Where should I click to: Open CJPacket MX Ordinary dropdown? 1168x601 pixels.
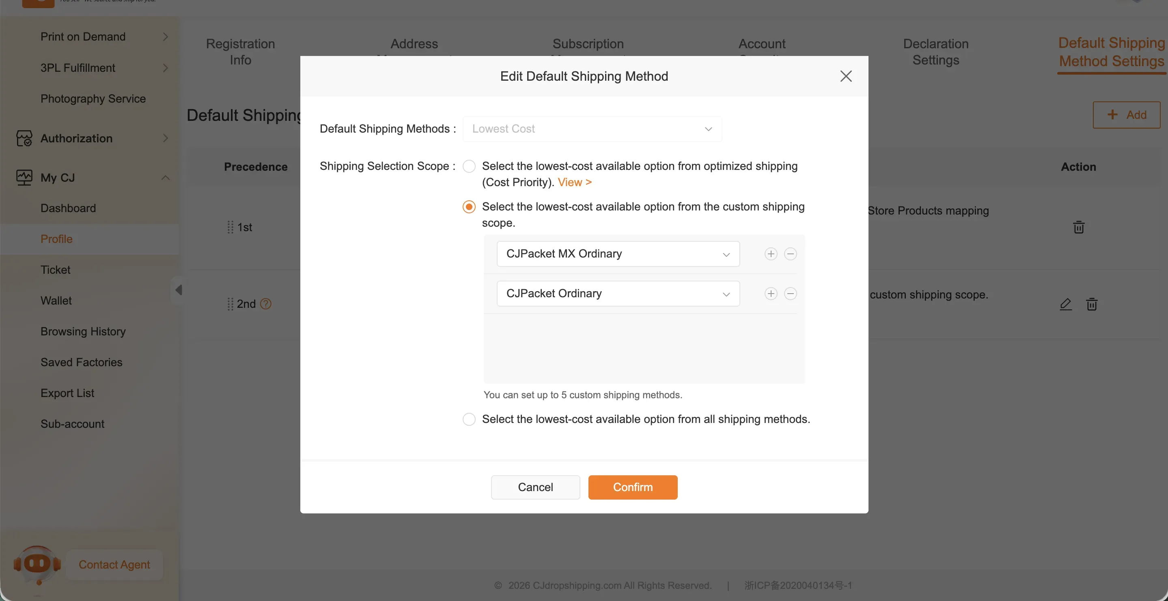tap(618, 254)
